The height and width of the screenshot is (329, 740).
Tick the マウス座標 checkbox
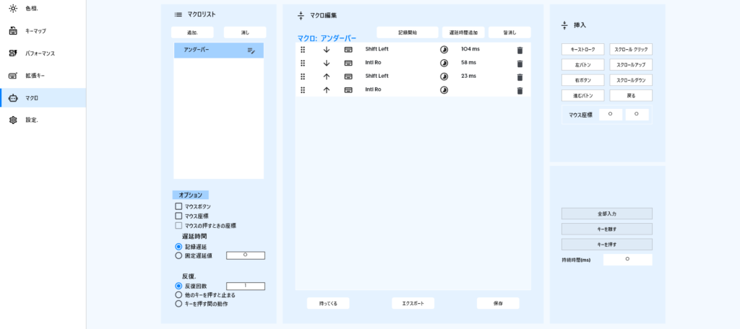[x=178, y=216]
